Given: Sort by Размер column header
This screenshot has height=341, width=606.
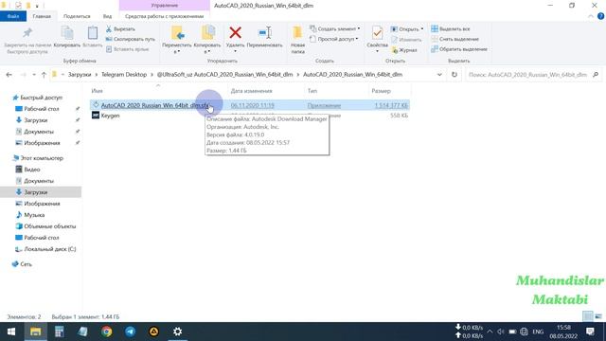Looking at the screenshot, I should coord(381,91).
